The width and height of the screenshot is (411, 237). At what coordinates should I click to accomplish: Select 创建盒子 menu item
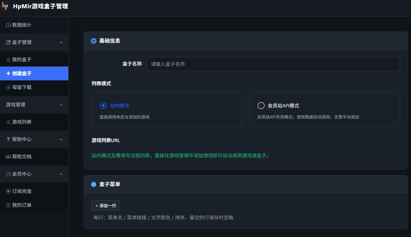coord(34,73)
